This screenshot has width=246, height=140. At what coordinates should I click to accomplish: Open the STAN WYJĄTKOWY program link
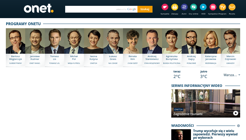point(152,63)
